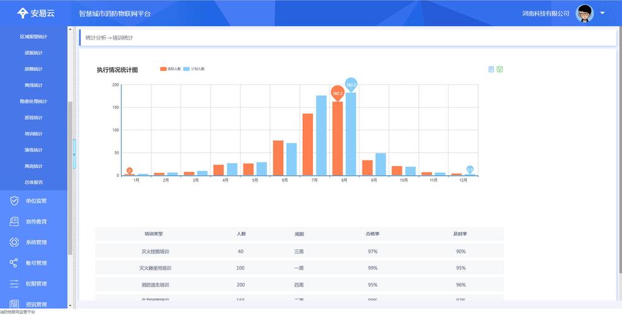This screenshot has width=622, height=315.
Task: Open 故障统计 in the sidebar
Action: tap(33, 69)
